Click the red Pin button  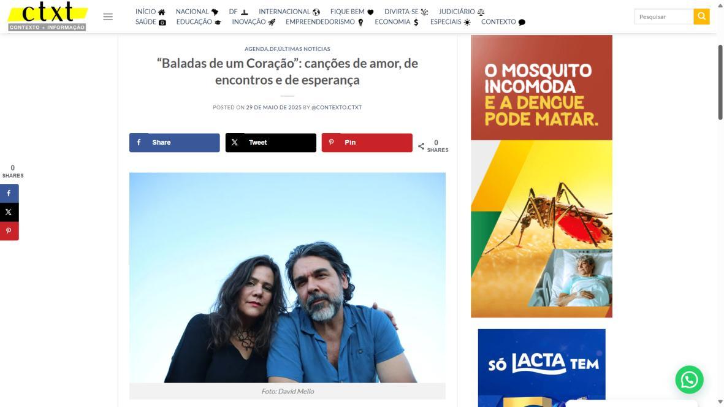coord(367,143)
